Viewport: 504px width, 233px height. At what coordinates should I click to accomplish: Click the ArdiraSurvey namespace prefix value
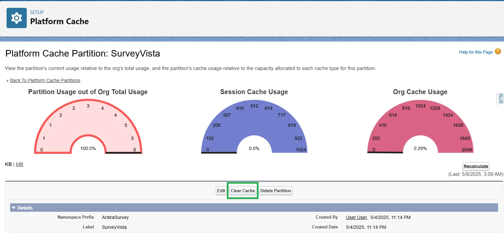[x=115, y=217]
